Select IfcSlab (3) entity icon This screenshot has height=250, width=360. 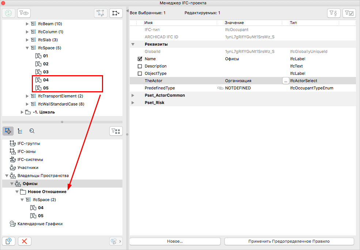click(33, 40)
